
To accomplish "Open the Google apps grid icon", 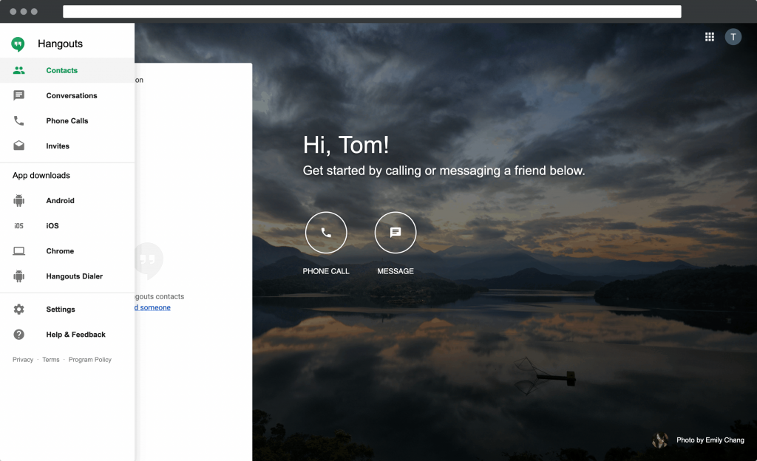I will (x=709, y=37).
